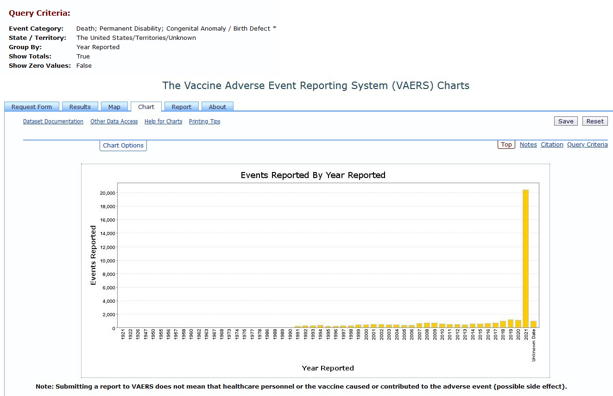
Task: Click the 2008 bar in chart
Action: (427, 325)
